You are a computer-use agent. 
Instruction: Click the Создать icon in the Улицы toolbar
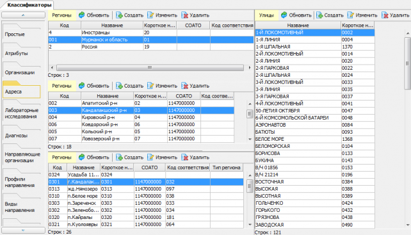coord(319,15)
